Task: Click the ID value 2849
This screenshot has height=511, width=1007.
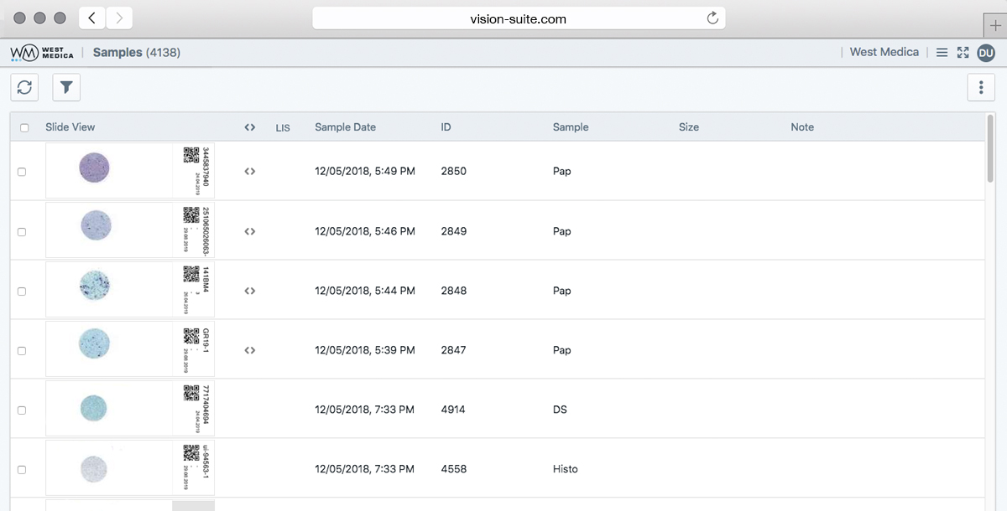Action: [x=453, y=231]
